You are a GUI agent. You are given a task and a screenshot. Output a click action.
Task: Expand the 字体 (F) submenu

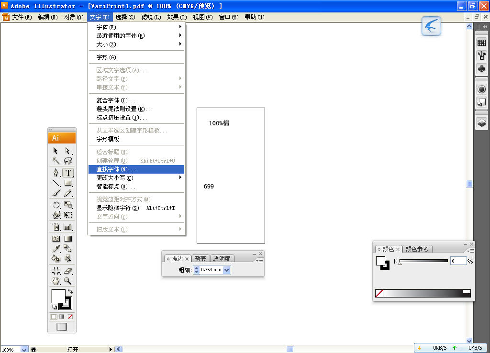pos(136,27)
